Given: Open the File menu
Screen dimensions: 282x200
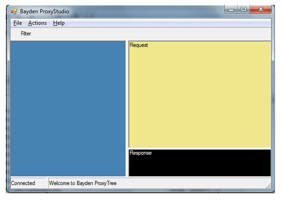Looking at the screenshot, I should (18, 23).
